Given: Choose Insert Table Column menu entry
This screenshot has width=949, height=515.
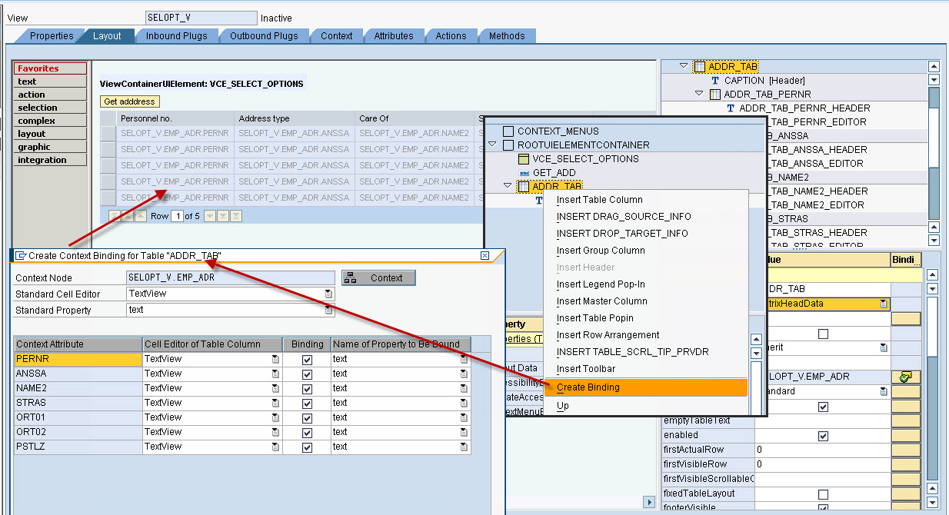Looking at the screenshot, I should 645,200.
